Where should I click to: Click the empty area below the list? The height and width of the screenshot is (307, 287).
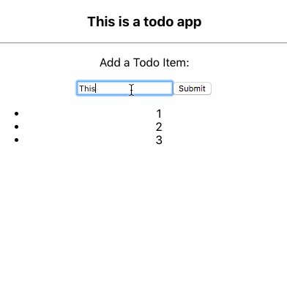[143, 219]
